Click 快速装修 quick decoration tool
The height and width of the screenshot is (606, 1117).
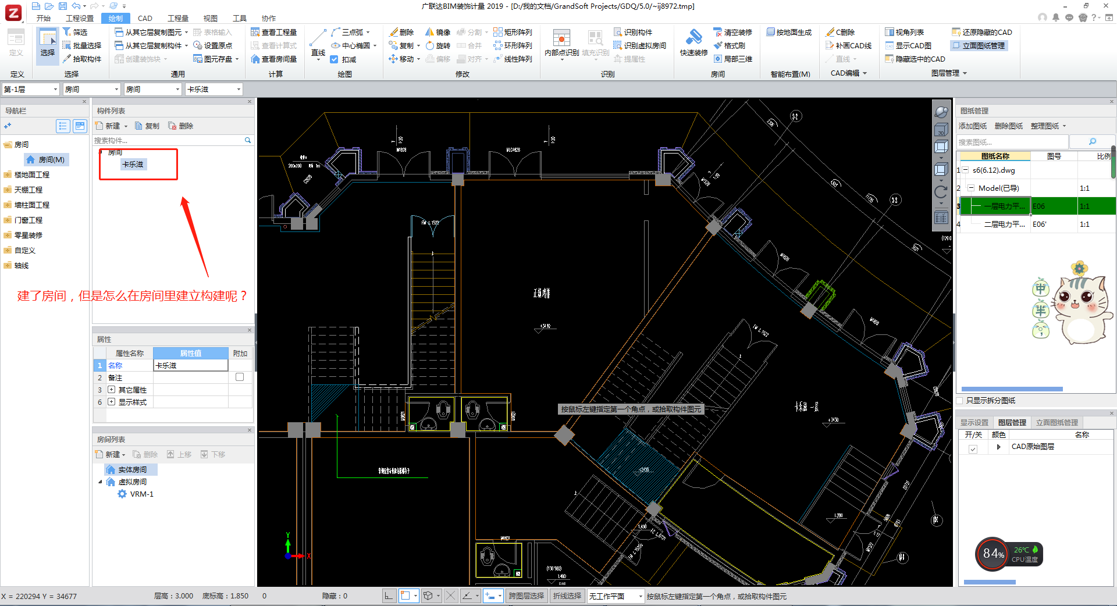pyautogui.click(x=693, y=42)
